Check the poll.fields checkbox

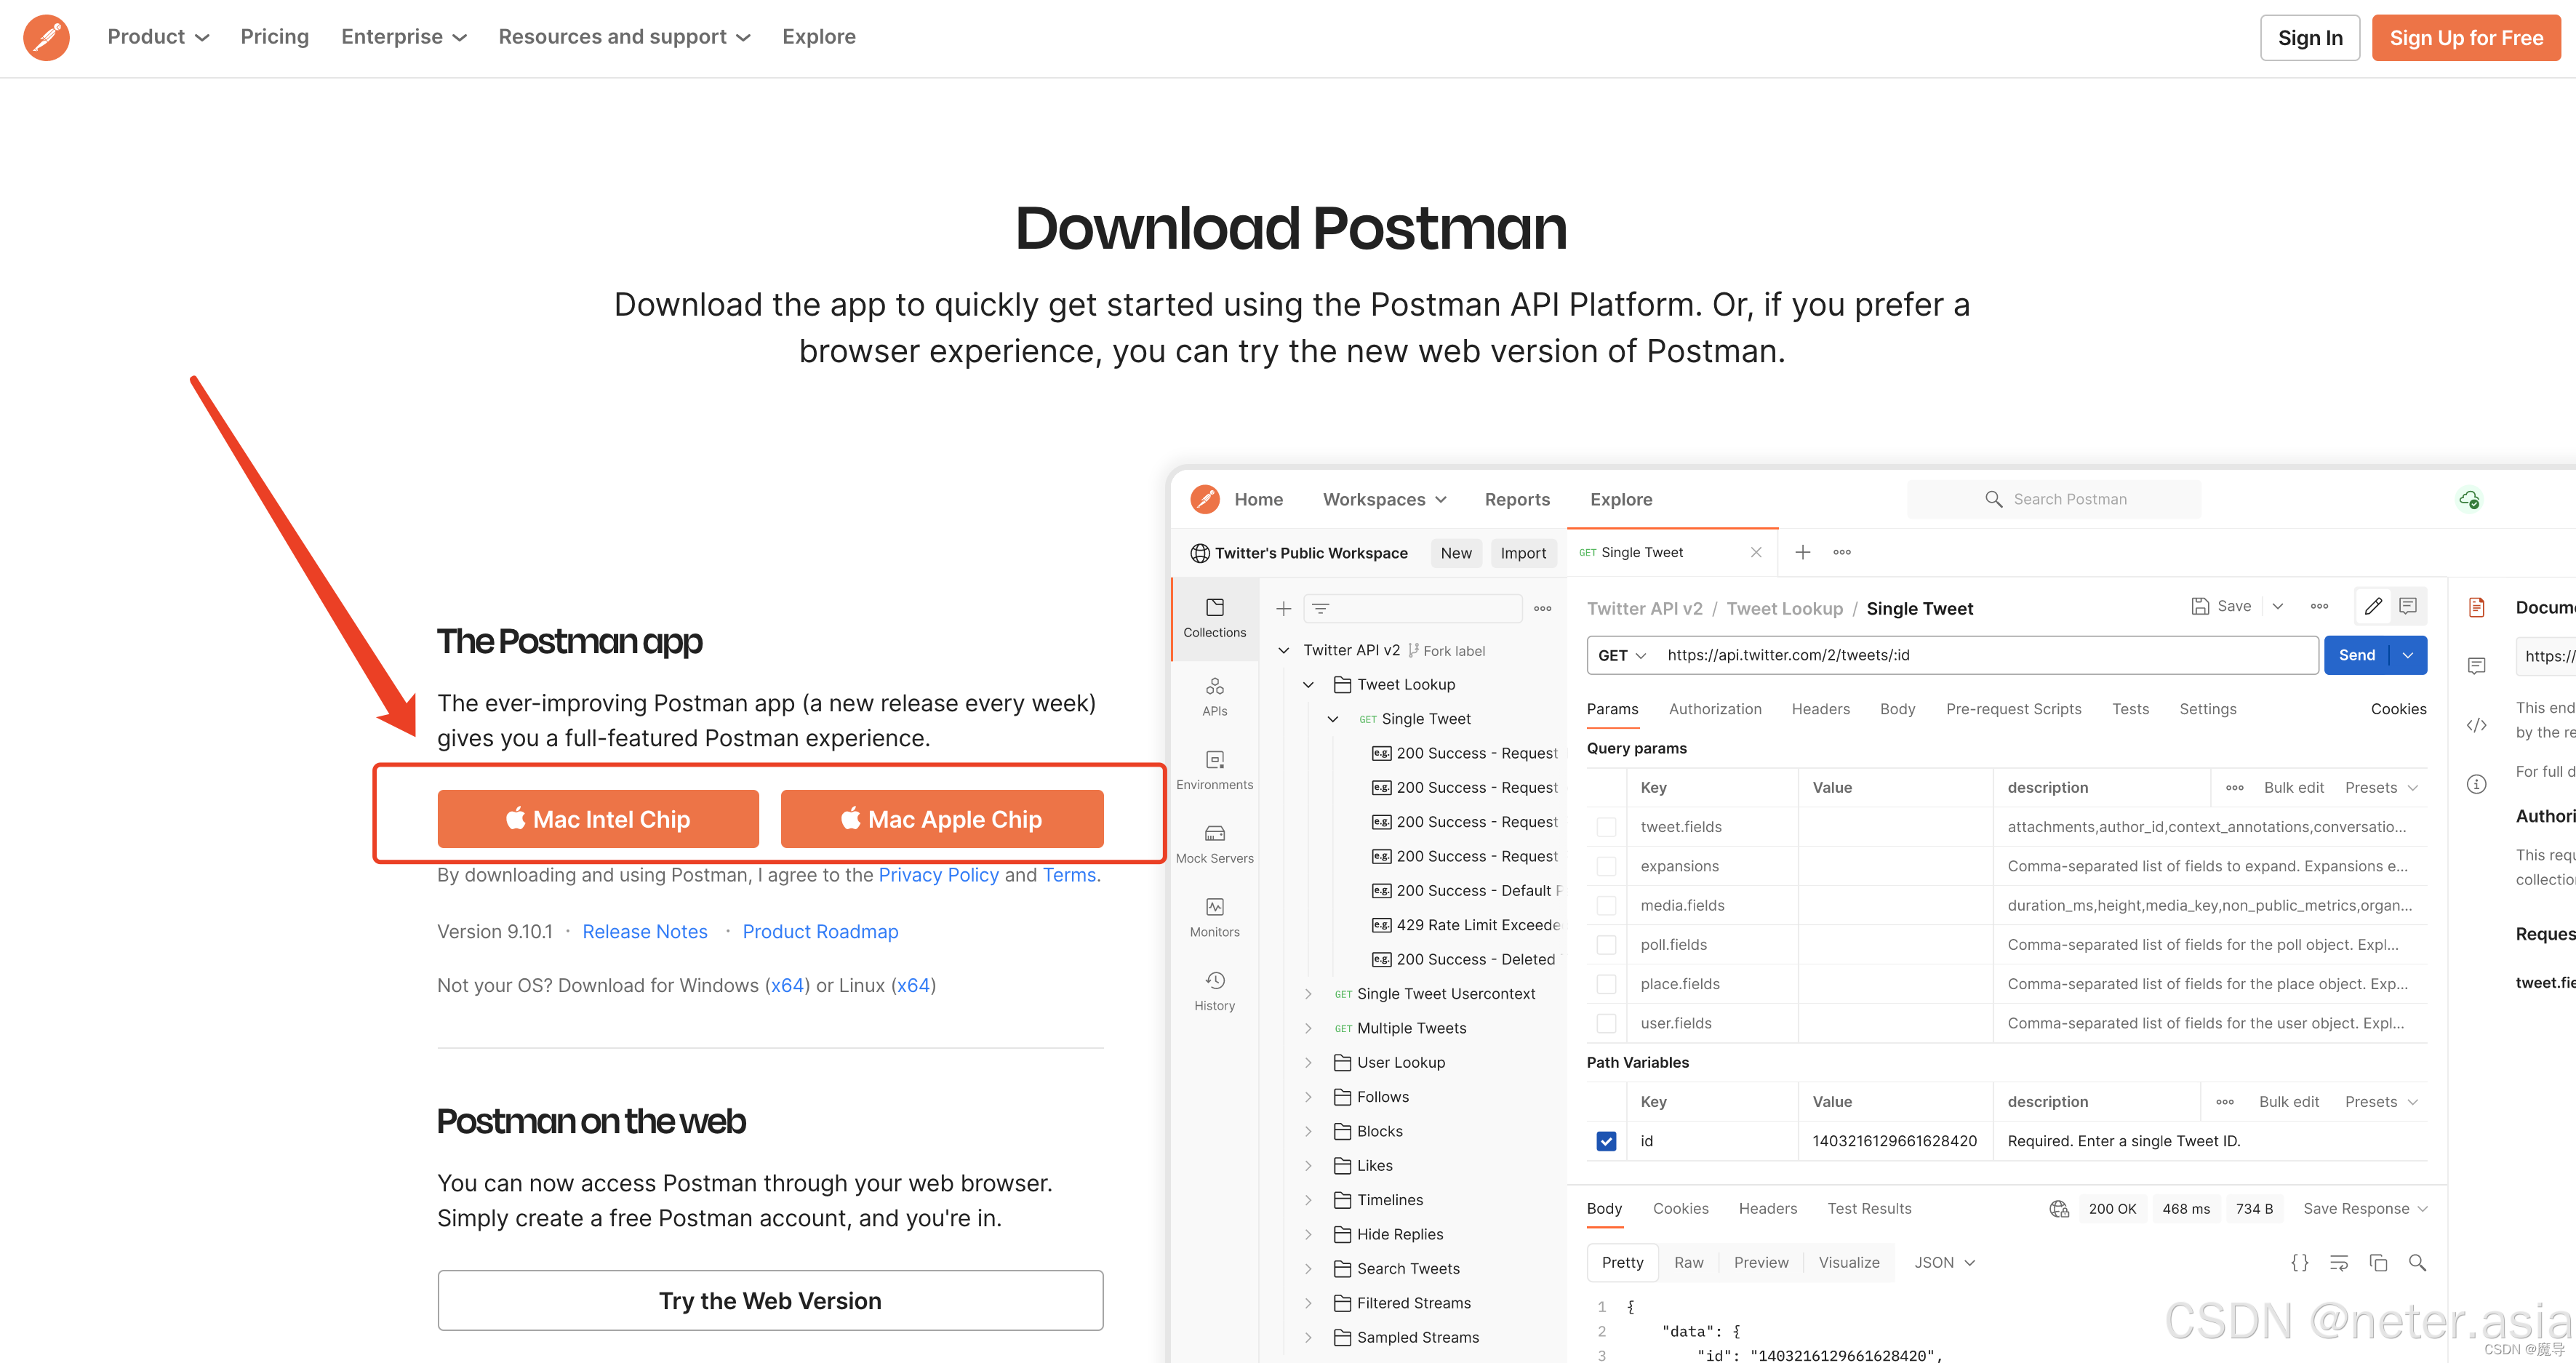pyautogui.click(x=1606, y=945)
